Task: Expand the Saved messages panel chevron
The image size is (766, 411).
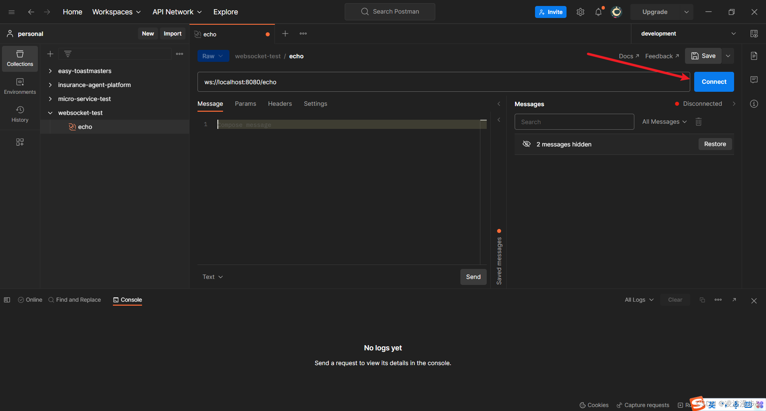Action: (499, 120)
